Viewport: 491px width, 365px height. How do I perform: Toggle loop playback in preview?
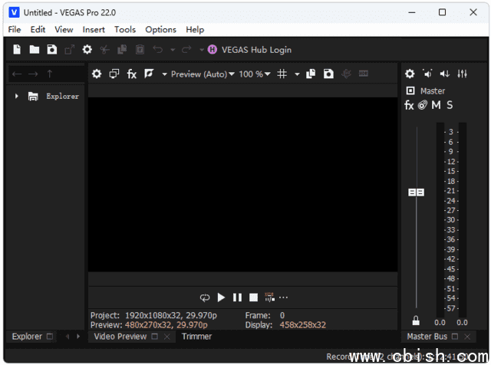coord(205,298)
